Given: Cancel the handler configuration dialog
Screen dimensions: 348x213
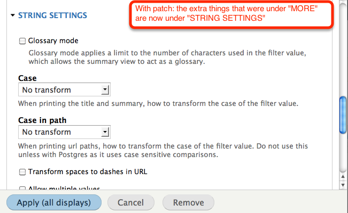Looking at the screenshot, I should click(131, 202).
